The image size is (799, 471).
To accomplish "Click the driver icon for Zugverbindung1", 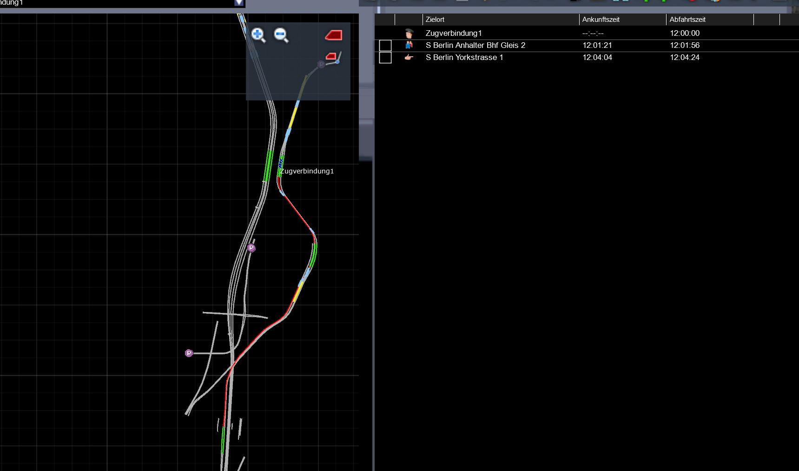I will click(409, 33).
